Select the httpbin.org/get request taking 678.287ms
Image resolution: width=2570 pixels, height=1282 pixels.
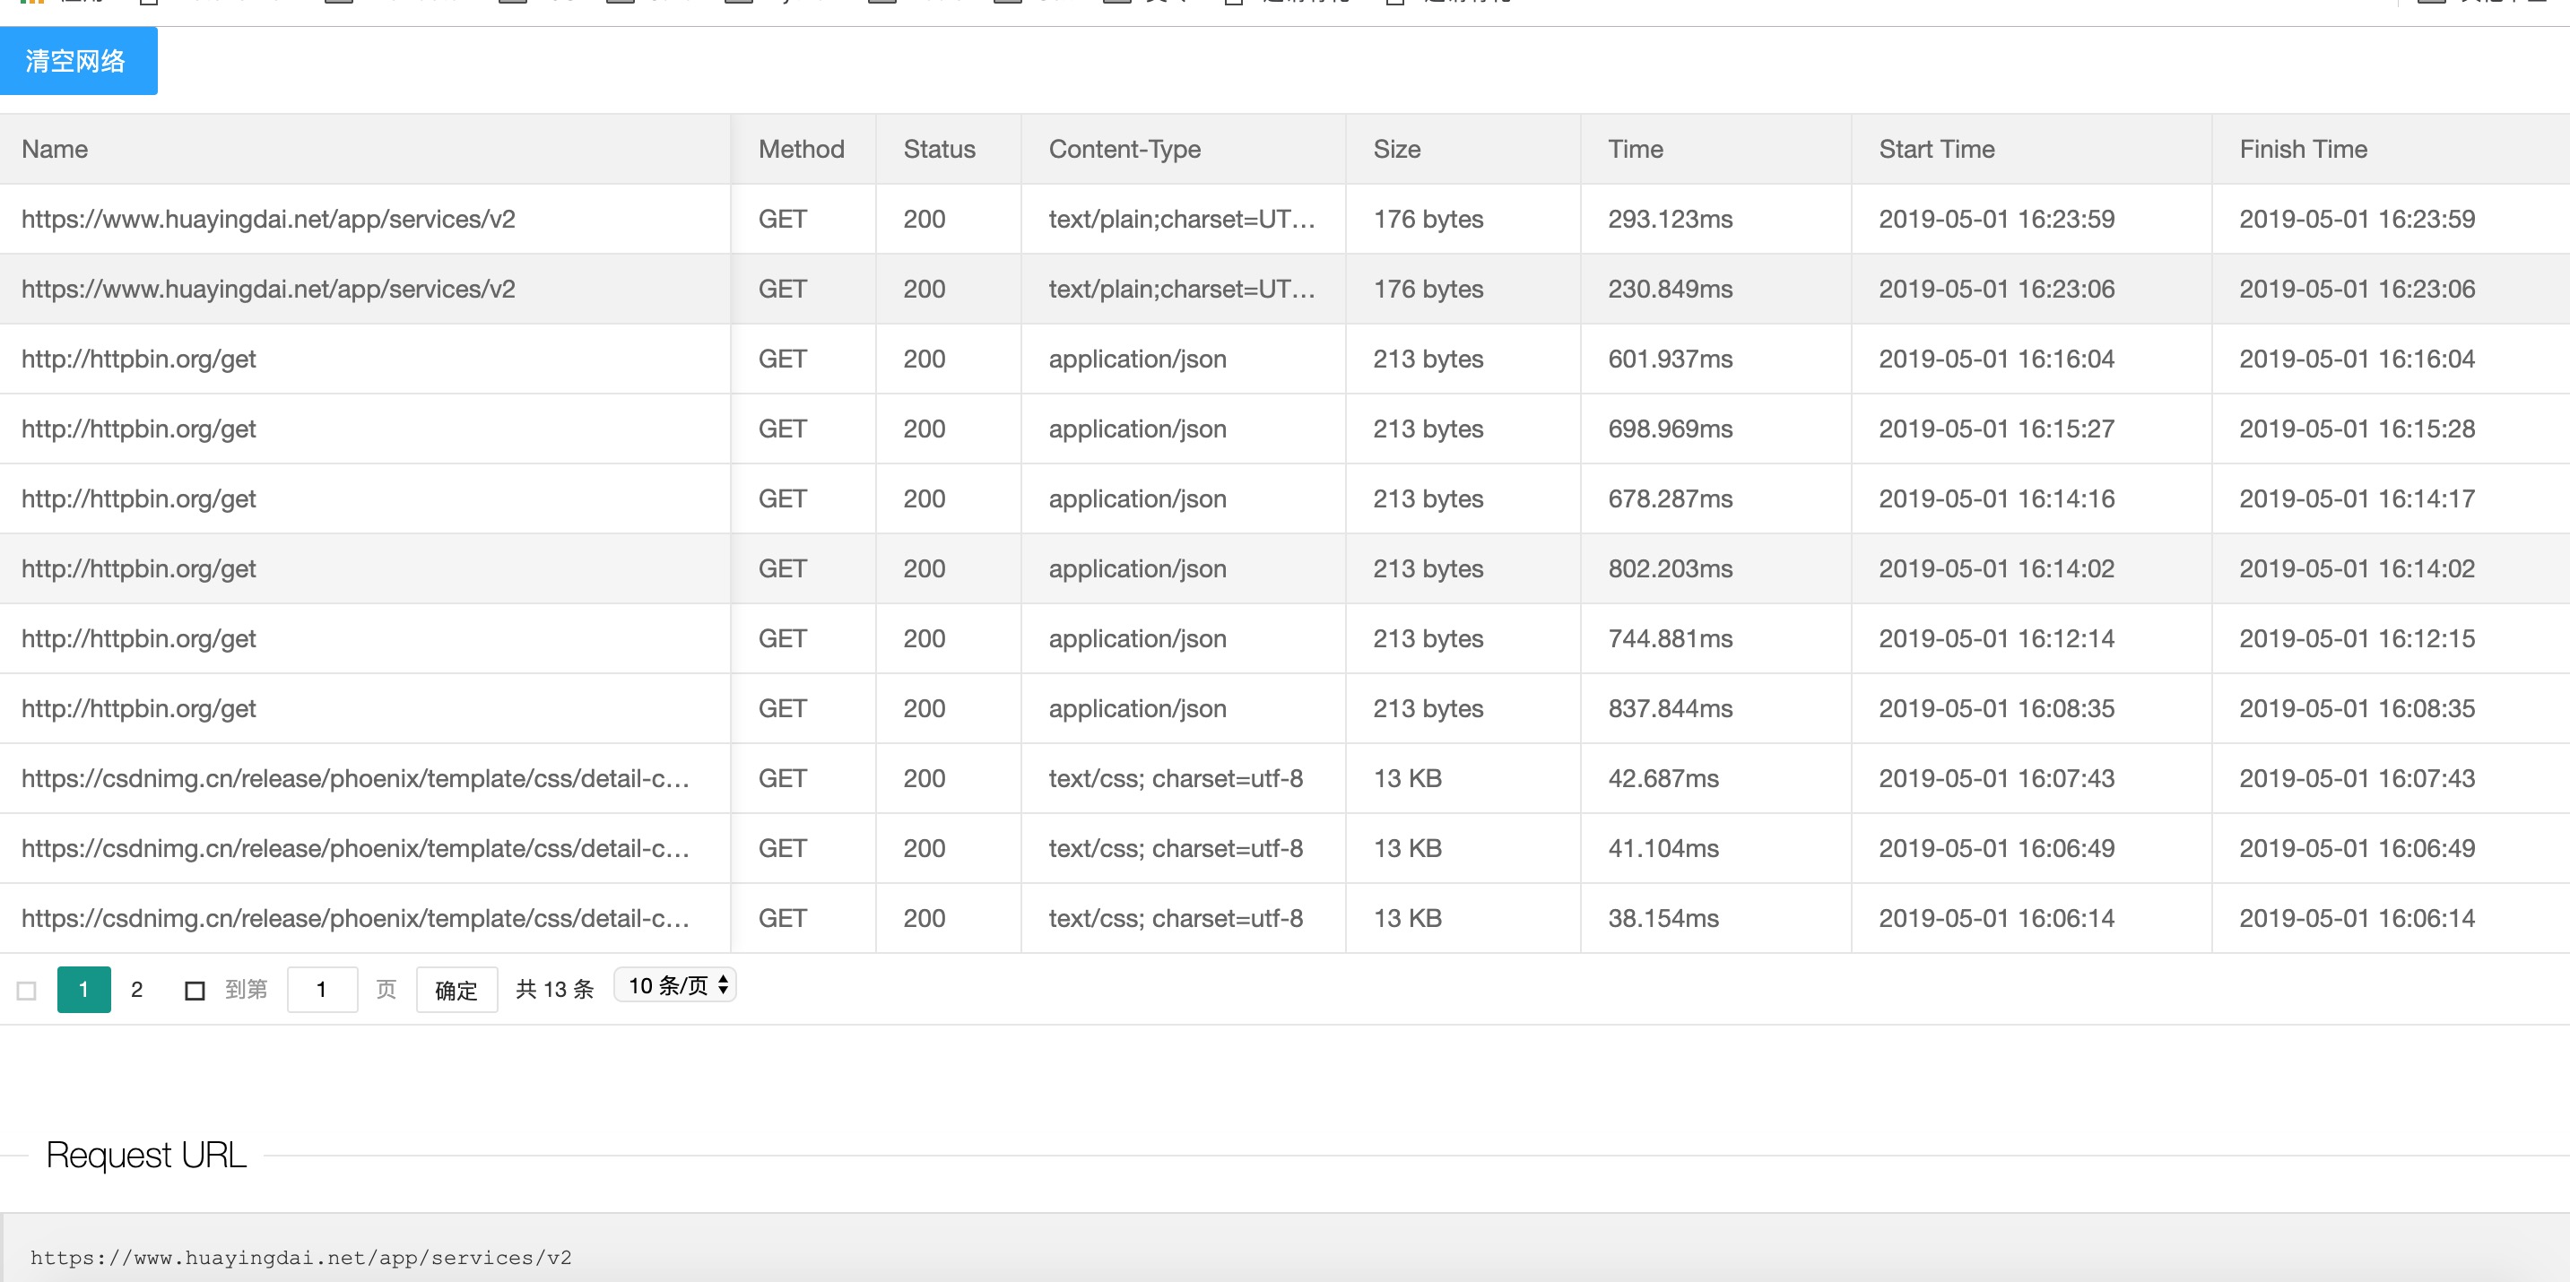tap(1285, 498)
